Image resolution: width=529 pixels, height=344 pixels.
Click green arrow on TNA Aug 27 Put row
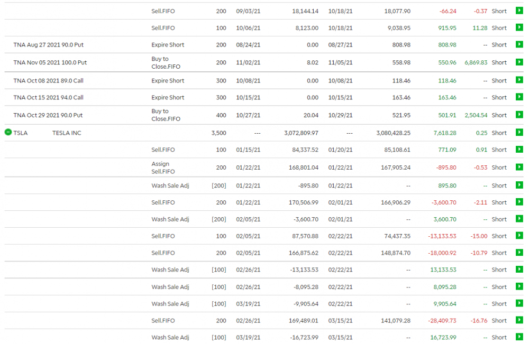(x=519, y=45)
